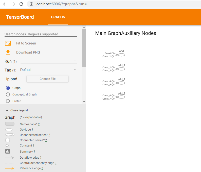Open the Namespace help question mark link

[39, 124]
